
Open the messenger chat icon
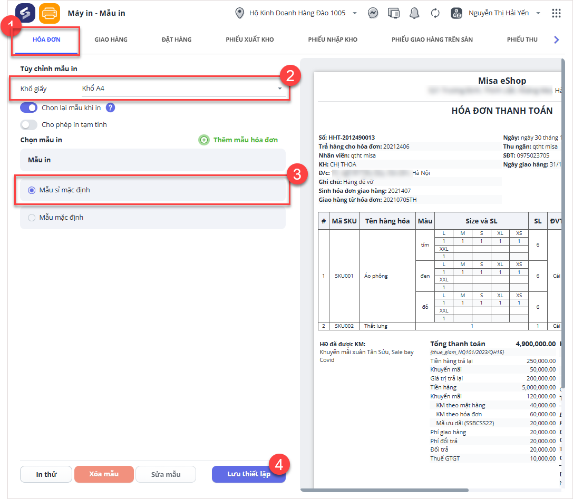click(x=373, y=13)
